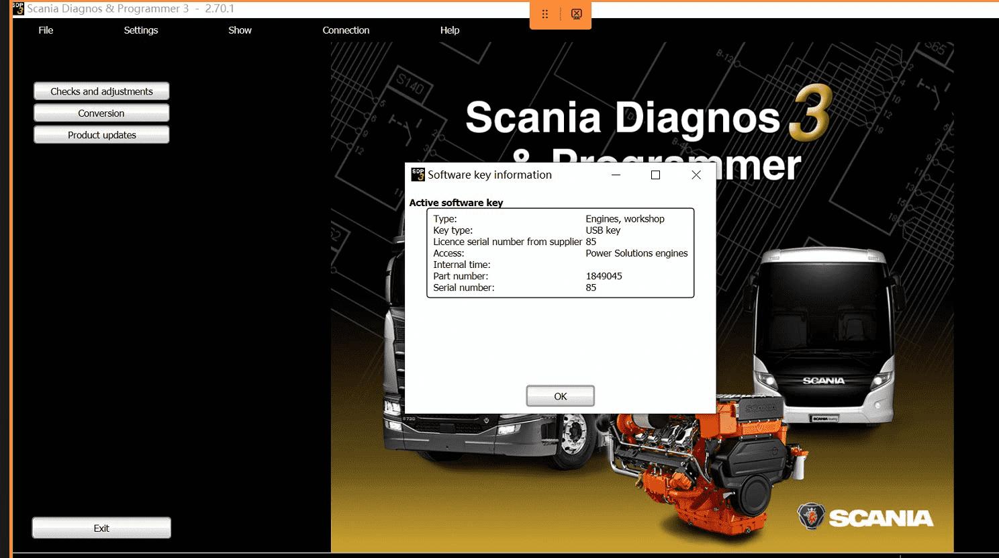Click the 'Type:' label
Screen dimensions: 999x558
tap(445, 219)
